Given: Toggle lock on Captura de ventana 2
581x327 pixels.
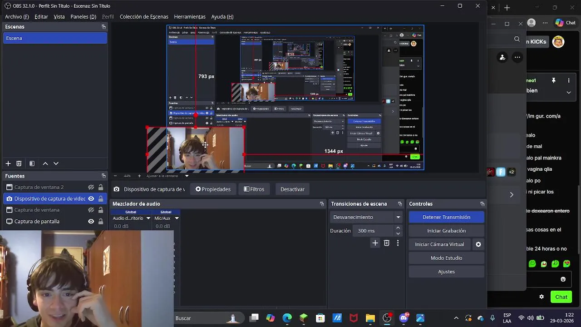Looking at the screenshot, I should (x=101, y=187).
